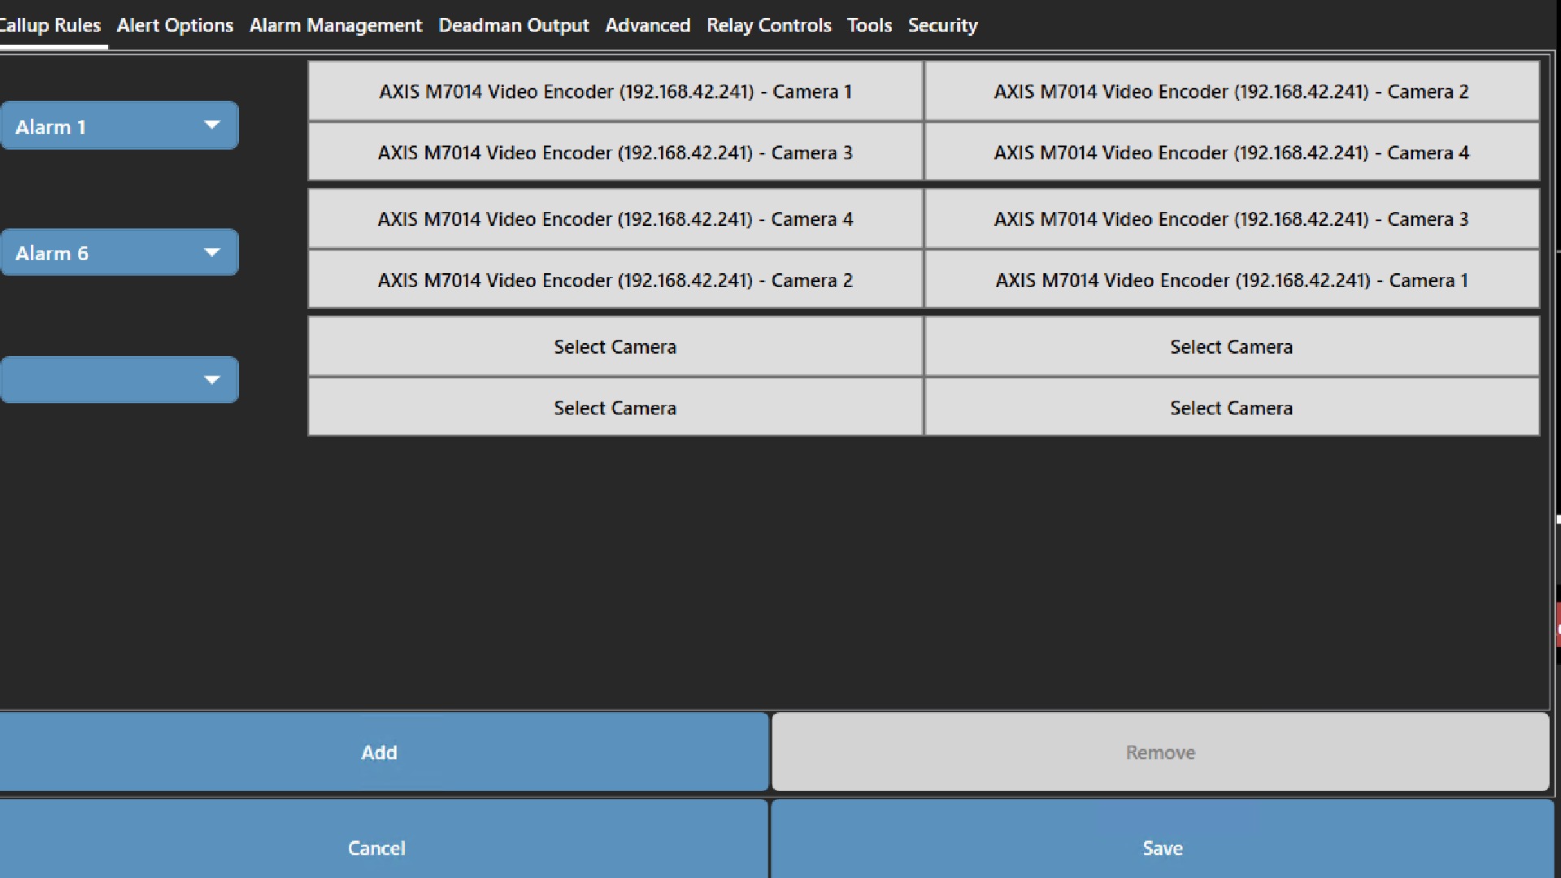
Task: Click Camera 3 button in Alarm 1 group
Action: tap(615, 152)
